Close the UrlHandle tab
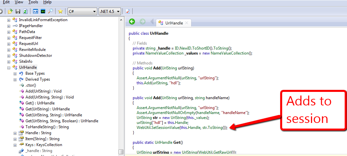Image resolution: width=347 pixels, height=156 pixels. click(187, 23)
